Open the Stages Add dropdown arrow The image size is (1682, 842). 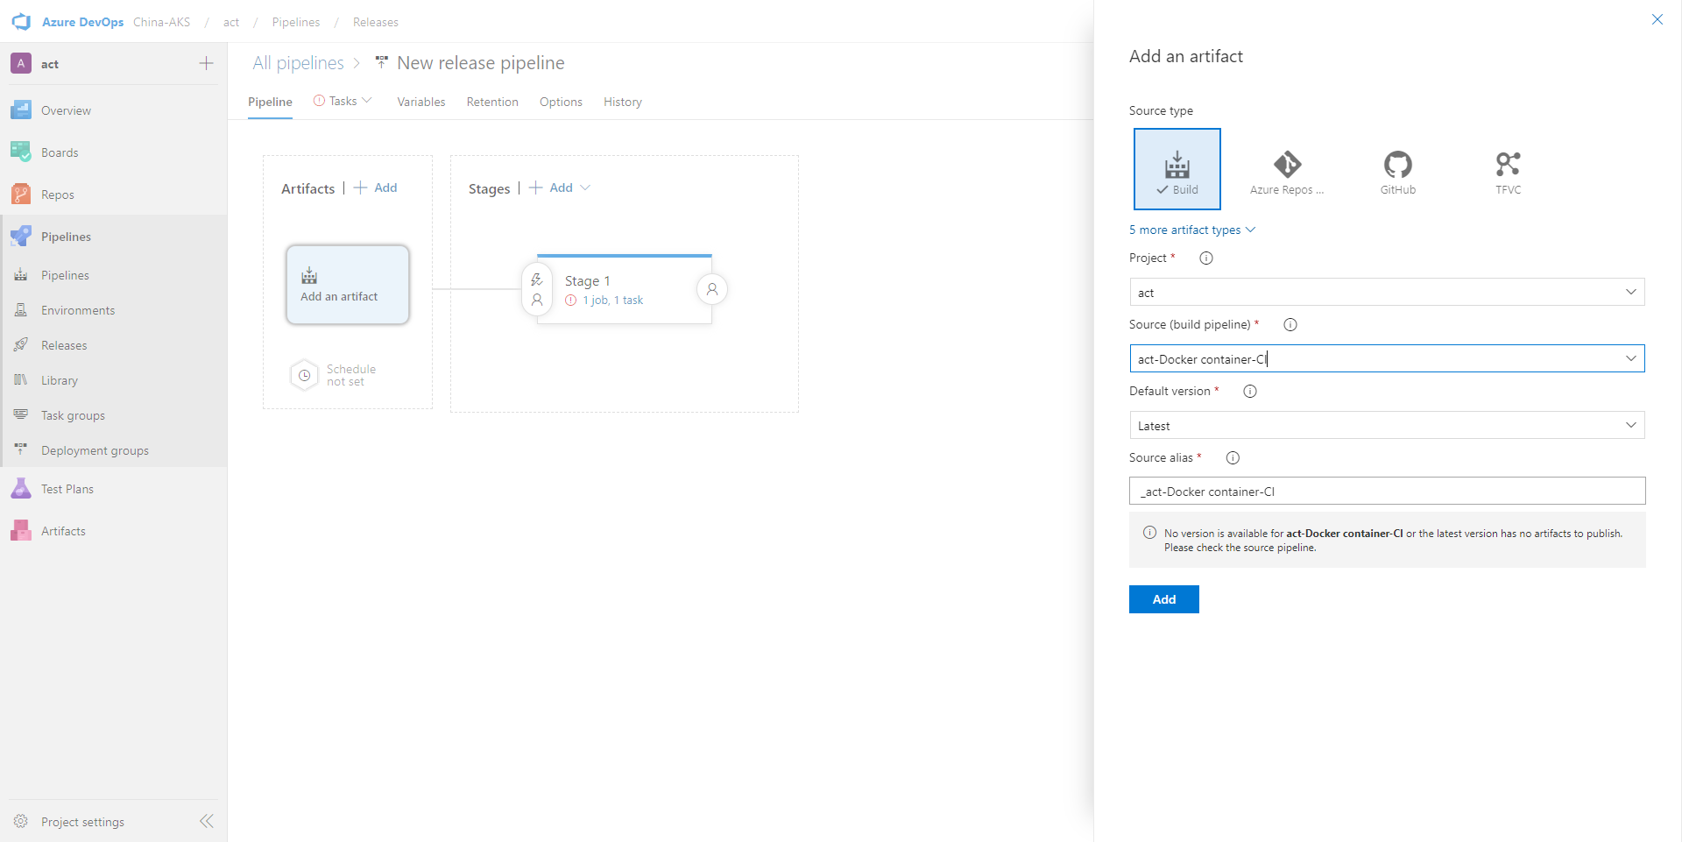coord(585,188)
